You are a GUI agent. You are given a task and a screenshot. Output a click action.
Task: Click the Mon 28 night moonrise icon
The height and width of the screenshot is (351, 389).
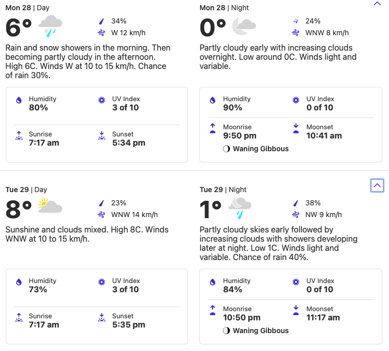click(x=213, y=129)
